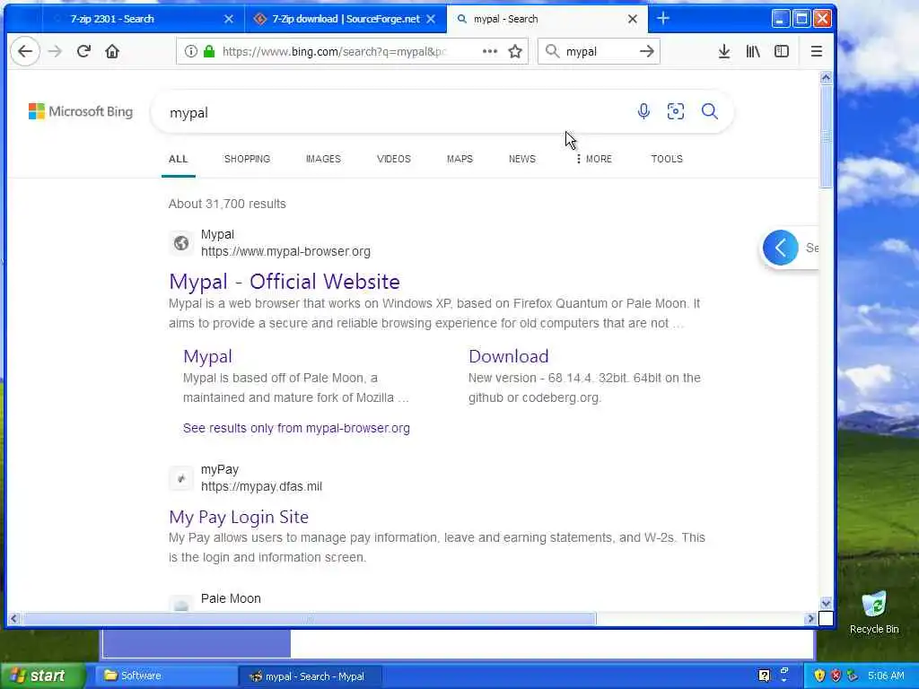Close the mypal - Search tab
Viewport: 919px width, 689px height.
tap(633, 19)
